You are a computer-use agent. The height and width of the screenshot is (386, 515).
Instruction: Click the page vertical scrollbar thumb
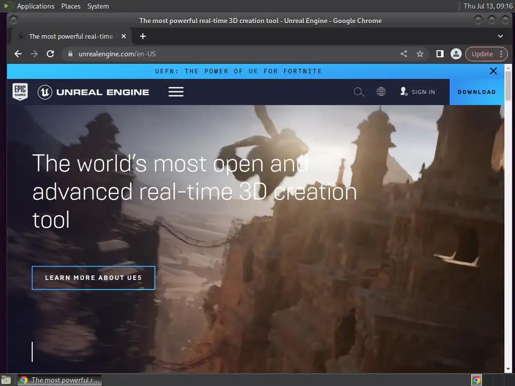508,85
